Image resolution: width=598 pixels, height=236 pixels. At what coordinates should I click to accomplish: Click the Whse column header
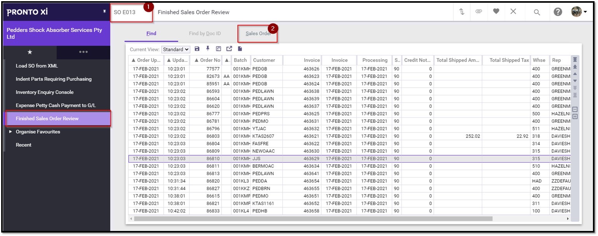tap(540, 60)
